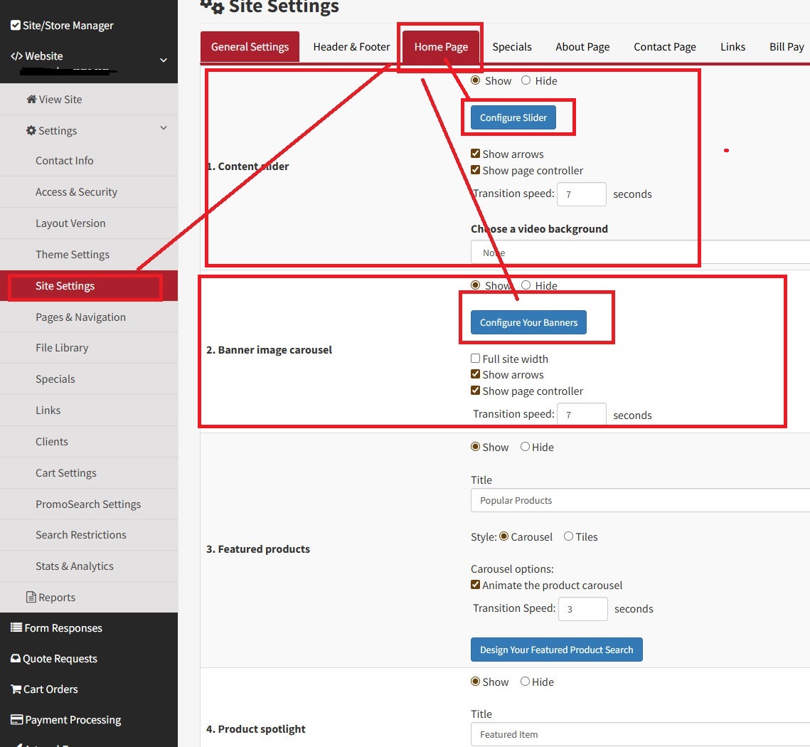Click the credit card Payment Processing icon
810x747 pixels.
click(x=16, y=720)
